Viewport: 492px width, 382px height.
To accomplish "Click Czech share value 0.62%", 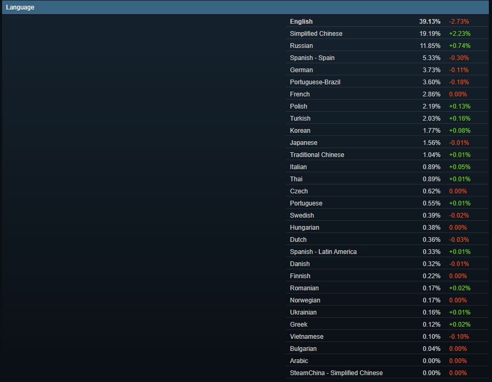I will point(431,191).
